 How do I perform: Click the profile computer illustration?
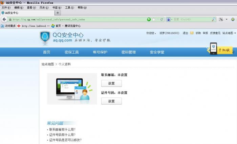[x=72, y=89]
